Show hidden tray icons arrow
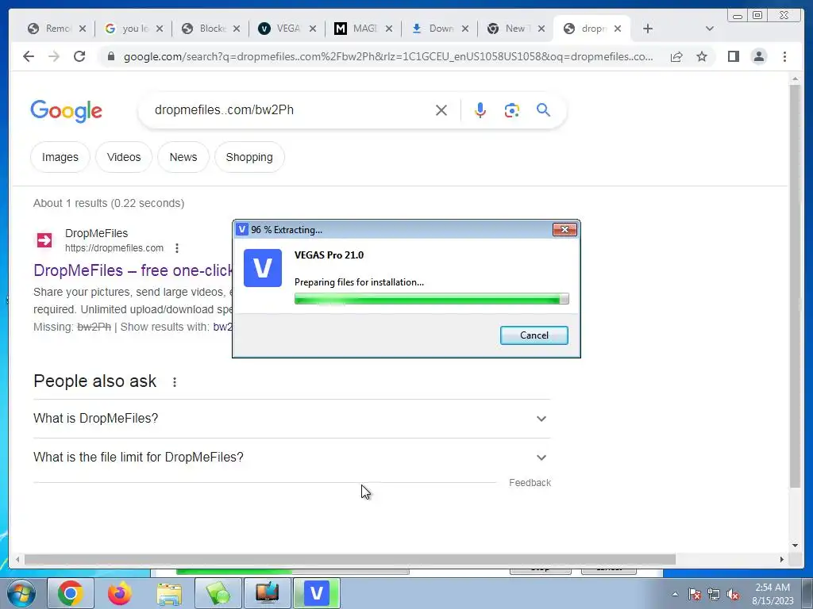The width and height of the screenshot is (813, 609). click(x=675, y=595)
